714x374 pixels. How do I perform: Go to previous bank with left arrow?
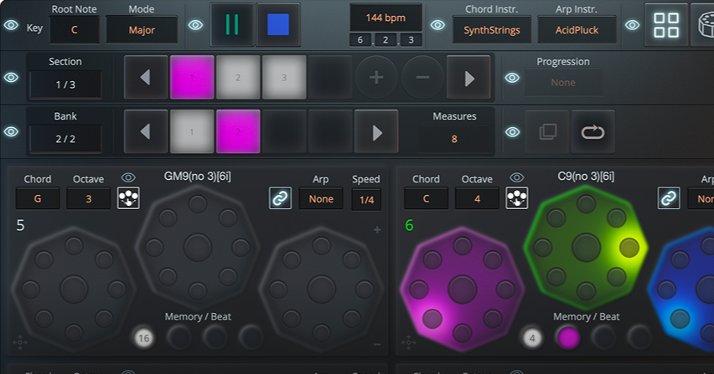[x=146, y=132]
